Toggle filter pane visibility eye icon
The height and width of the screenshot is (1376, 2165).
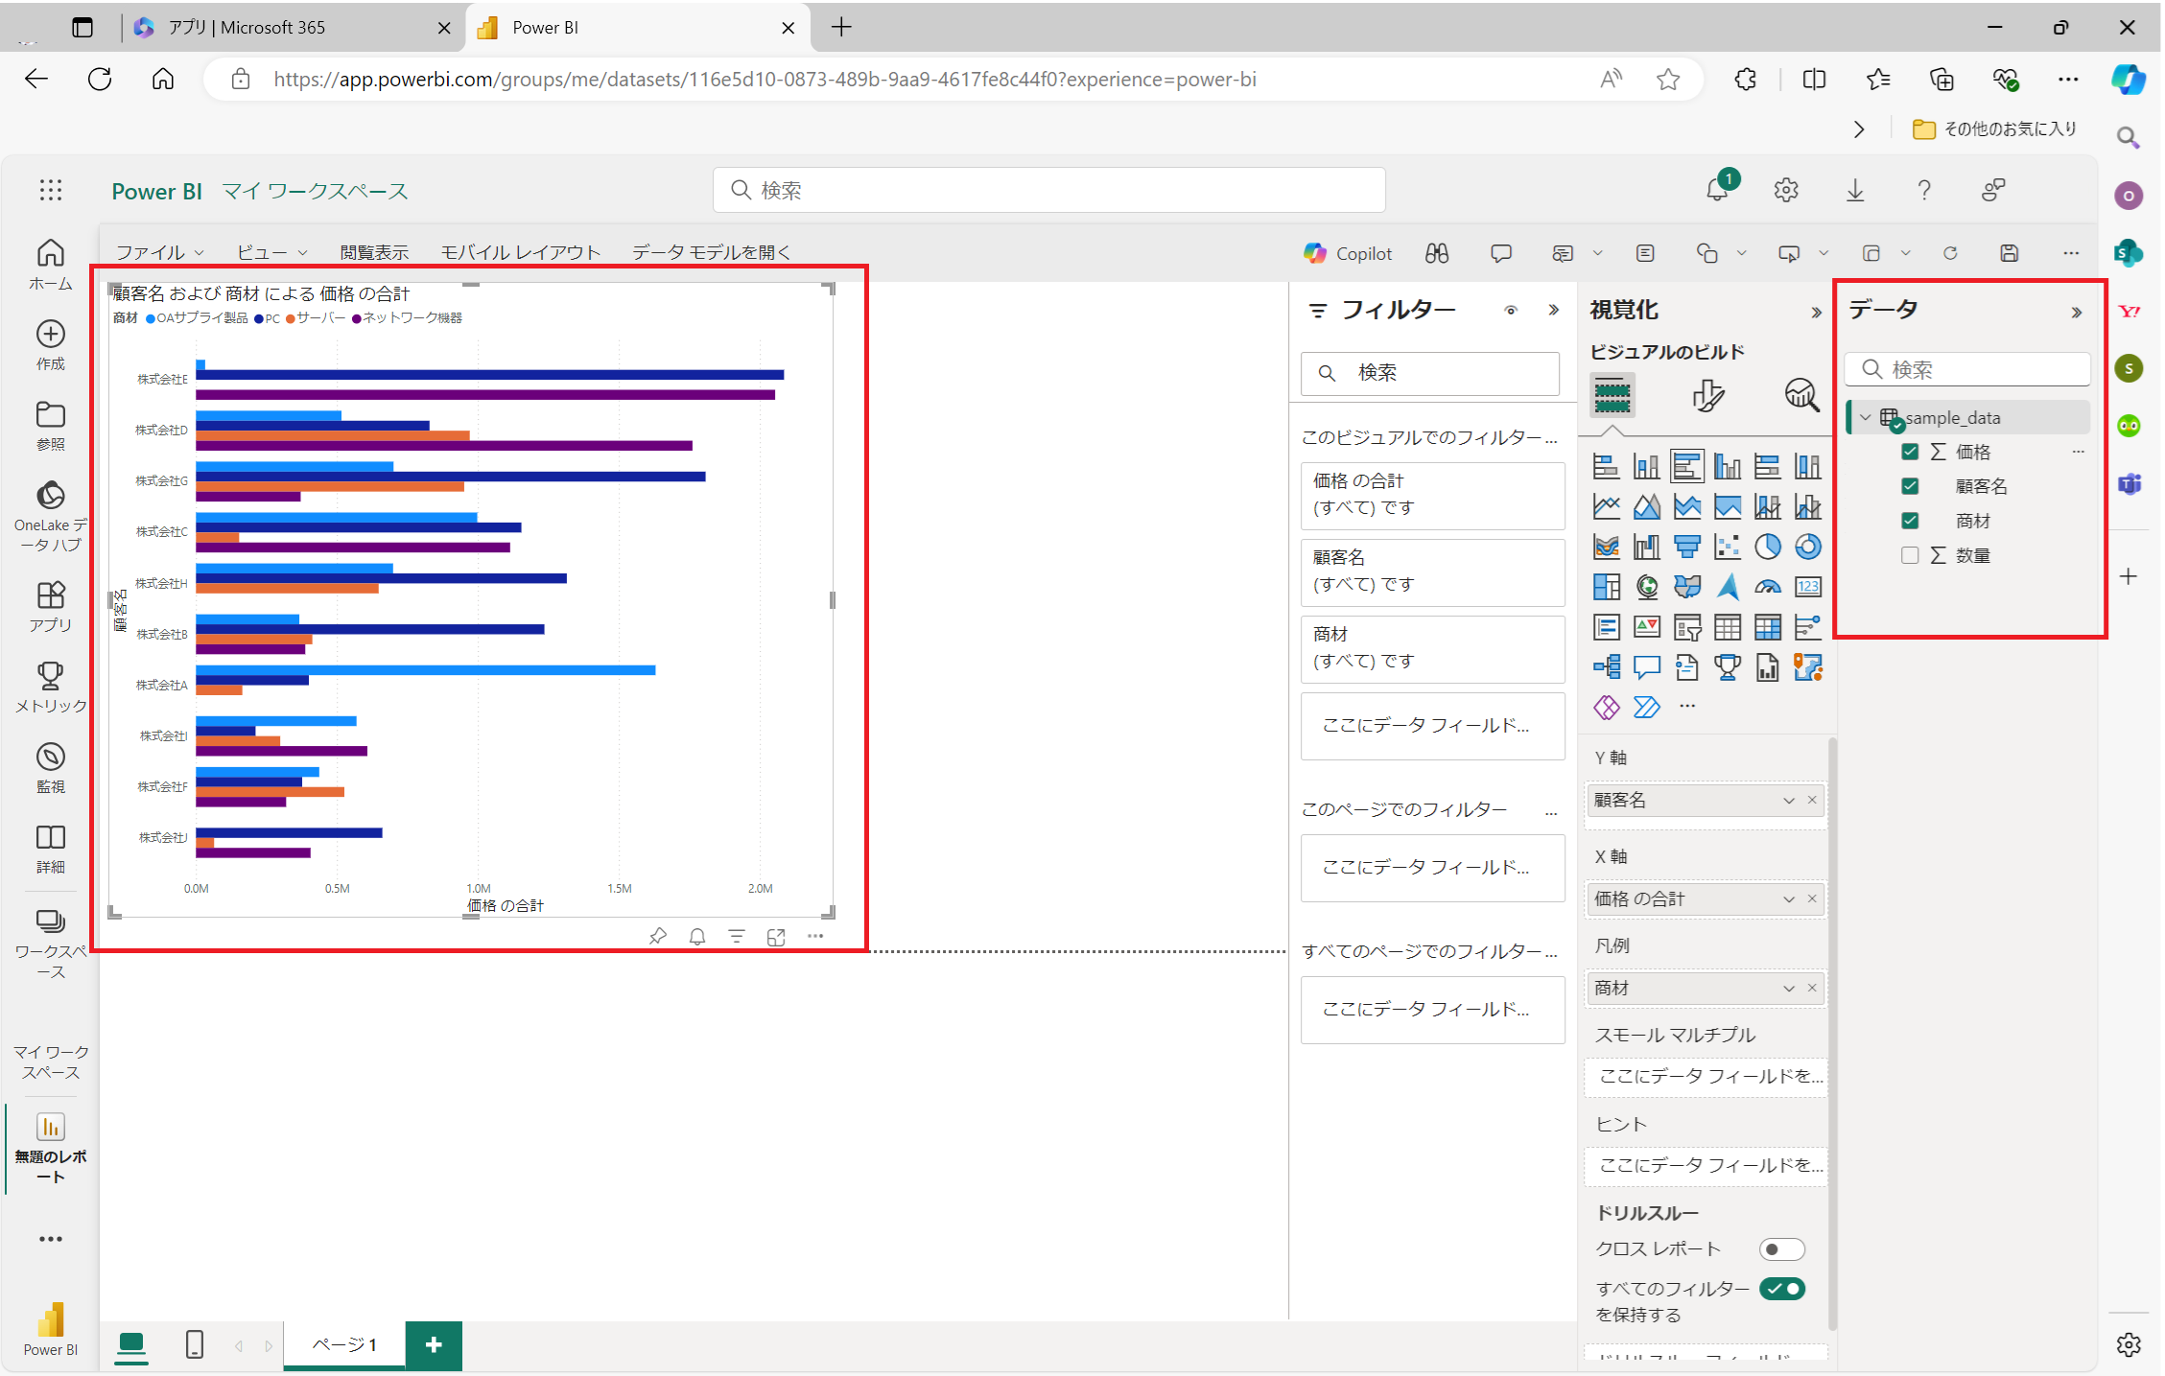pos(1510,310)
